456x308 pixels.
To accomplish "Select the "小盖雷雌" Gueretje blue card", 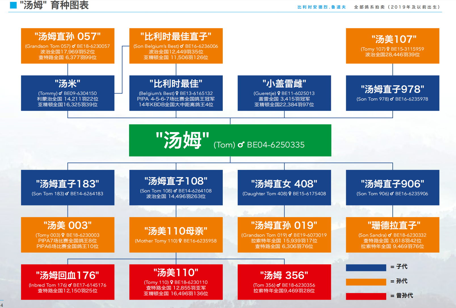I will click(284, 93).
